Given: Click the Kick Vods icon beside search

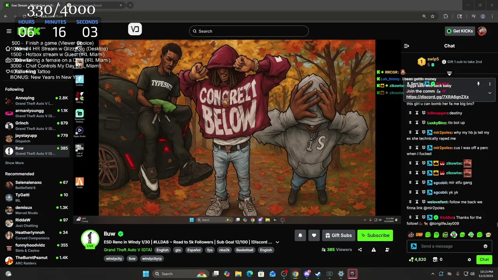Looking at the screenshot, I should click(x=135, y=29).
